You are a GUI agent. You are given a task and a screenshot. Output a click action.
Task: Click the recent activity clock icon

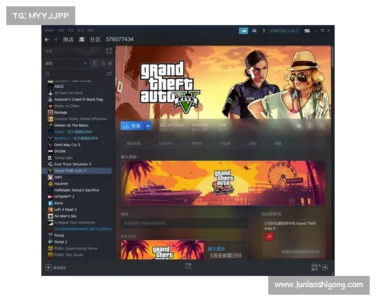pos(103,63)
